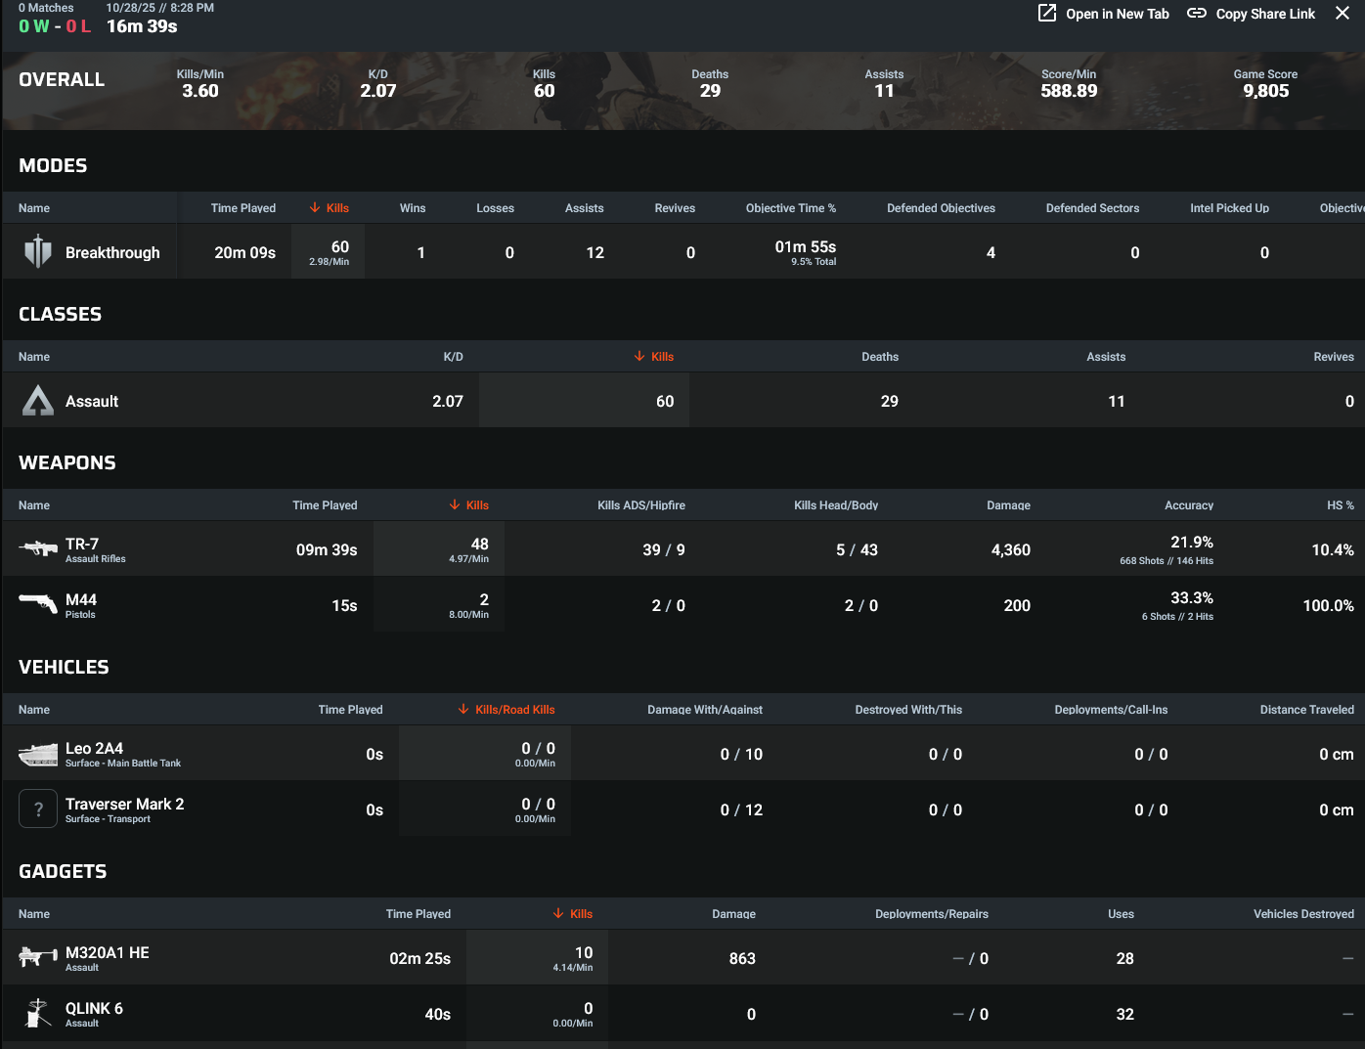The height and width of the screenshot is (1049, 1365).
Task: Click the Assault class icon
Action: point(38,401)
